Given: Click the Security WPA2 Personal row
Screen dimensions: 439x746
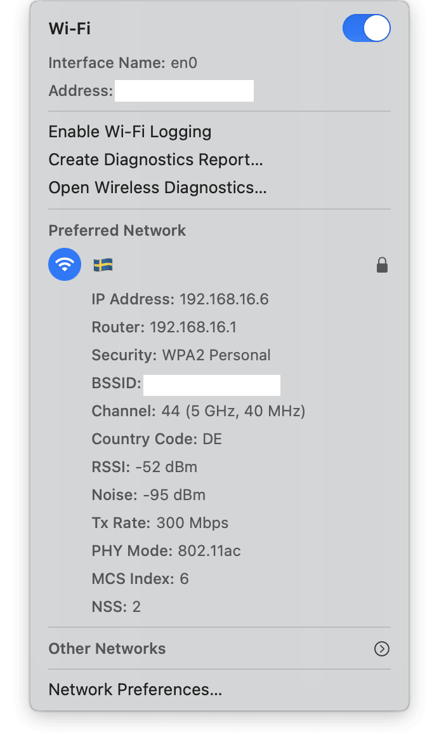Looking at the screenshot, I should (181, 355).
